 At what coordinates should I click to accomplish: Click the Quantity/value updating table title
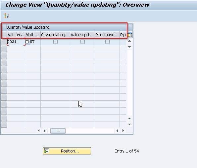click(x=27, y=27)
